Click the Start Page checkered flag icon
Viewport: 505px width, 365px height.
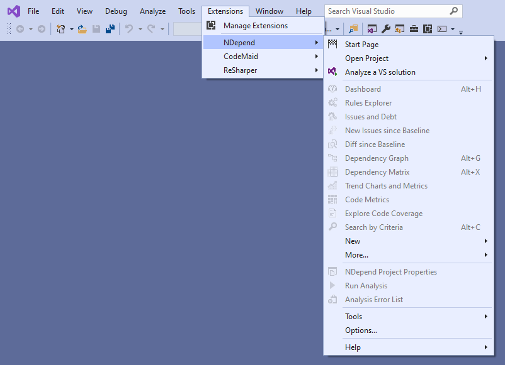coord(332,44)
